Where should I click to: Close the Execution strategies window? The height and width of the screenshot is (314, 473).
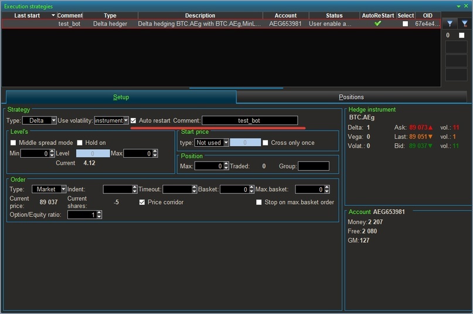tap(466, 6)
